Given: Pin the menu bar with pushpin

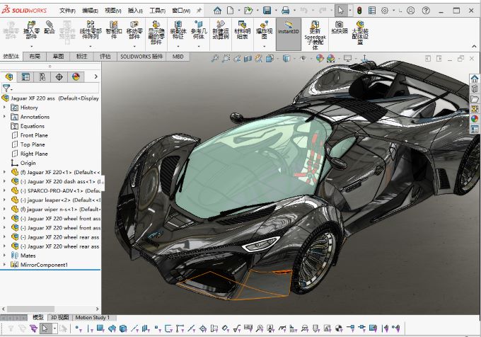Looking at the screenshot, I should [199, 11].
